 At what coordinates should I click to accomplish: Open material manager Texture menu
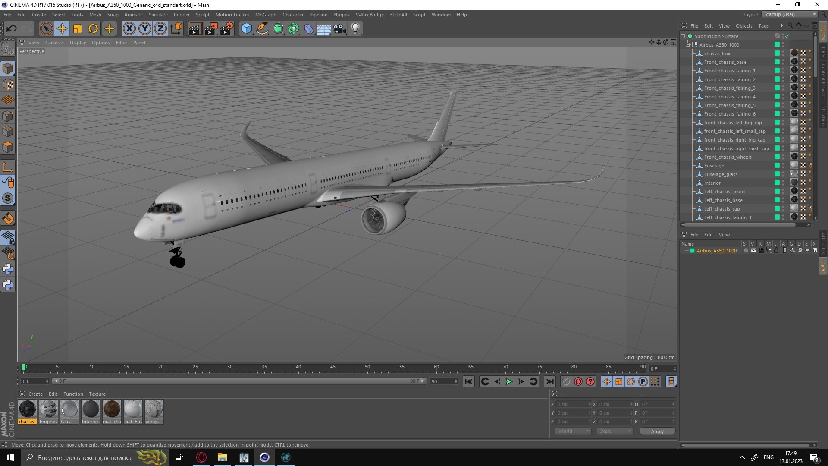(97, 394)
